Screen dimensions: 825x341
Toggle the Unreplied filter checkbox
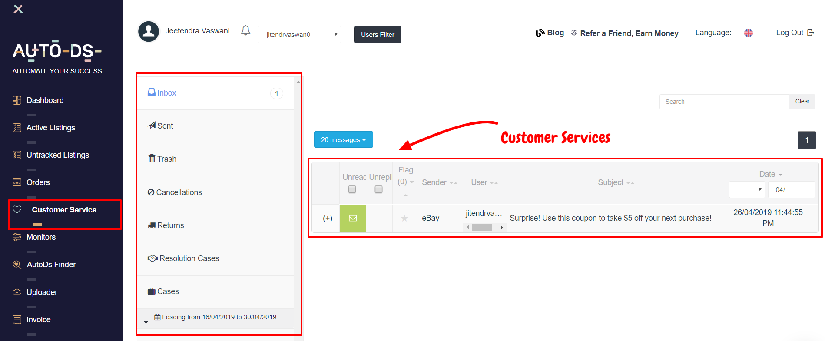(x=379, y=189)
